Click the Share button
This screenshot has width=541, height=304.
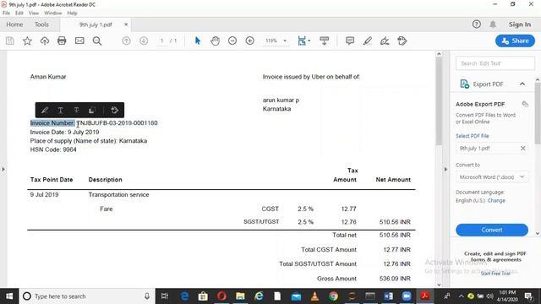(x=515, y=41)
